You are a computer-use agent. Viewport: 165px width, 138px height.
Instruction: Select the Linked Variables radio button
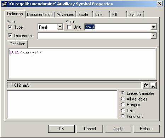[x=123, y=93]
